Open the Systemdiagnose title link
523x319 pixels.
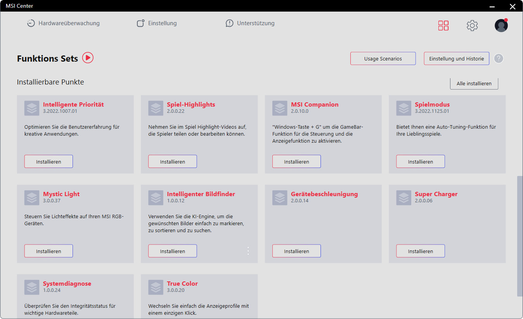point(67,283)
